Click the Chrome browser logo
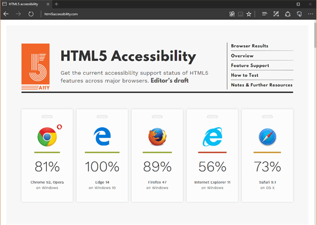Screen dimensions: 317x225 (47, 137)
